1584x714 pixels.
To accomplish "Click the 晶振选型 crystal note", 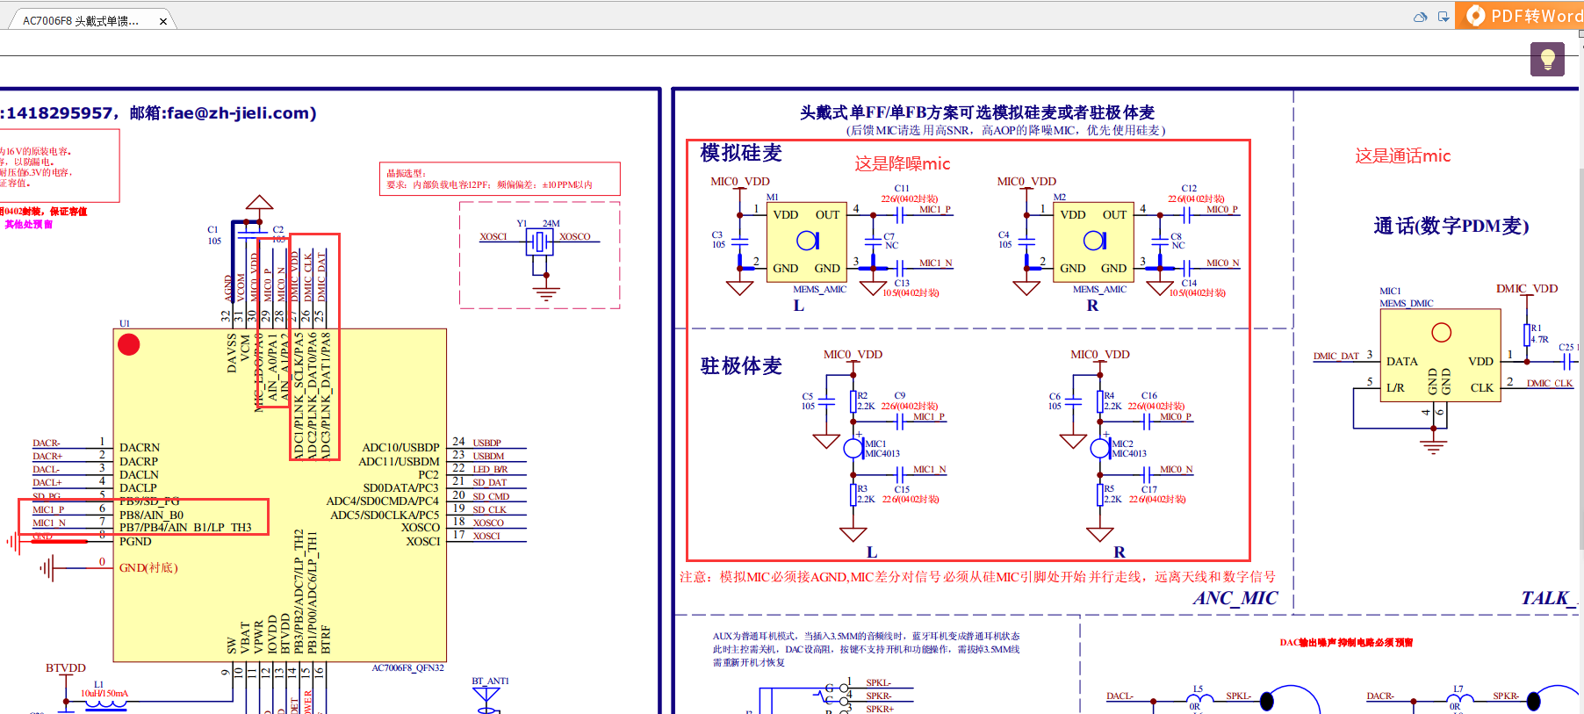I will tap(500, 179).
